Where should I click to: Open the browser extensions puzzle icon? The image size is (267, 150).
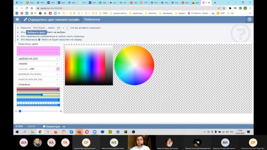230,8
